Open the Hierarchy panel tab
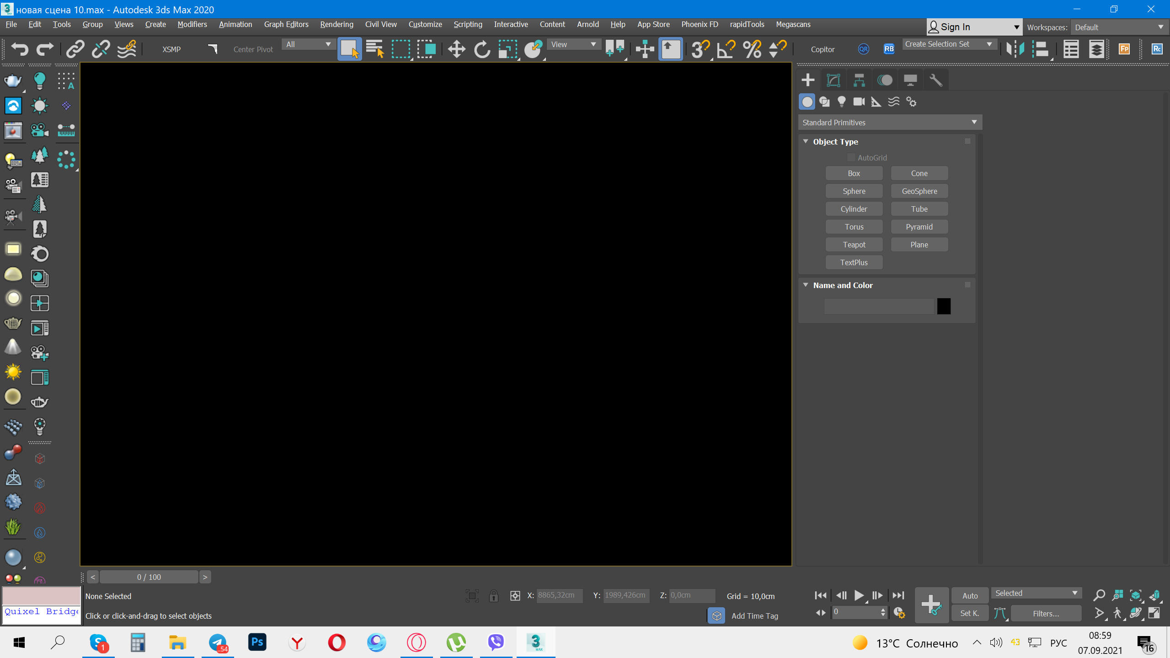Image resolution: width=1170 pixels, height=658 pixels. (859, 80)
